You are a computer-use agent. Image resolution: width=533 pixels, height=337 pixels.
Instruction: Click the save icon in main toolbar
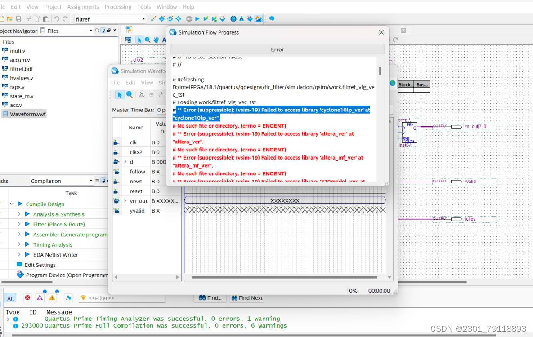[x=18, y=19]
